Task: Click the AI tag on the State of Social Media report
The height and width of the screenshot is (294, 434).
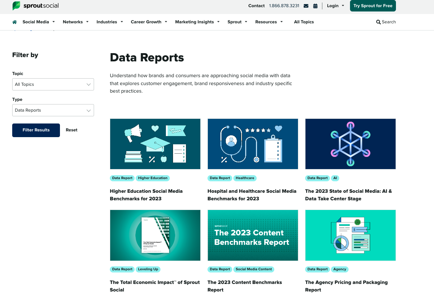Action: (335, 178)
